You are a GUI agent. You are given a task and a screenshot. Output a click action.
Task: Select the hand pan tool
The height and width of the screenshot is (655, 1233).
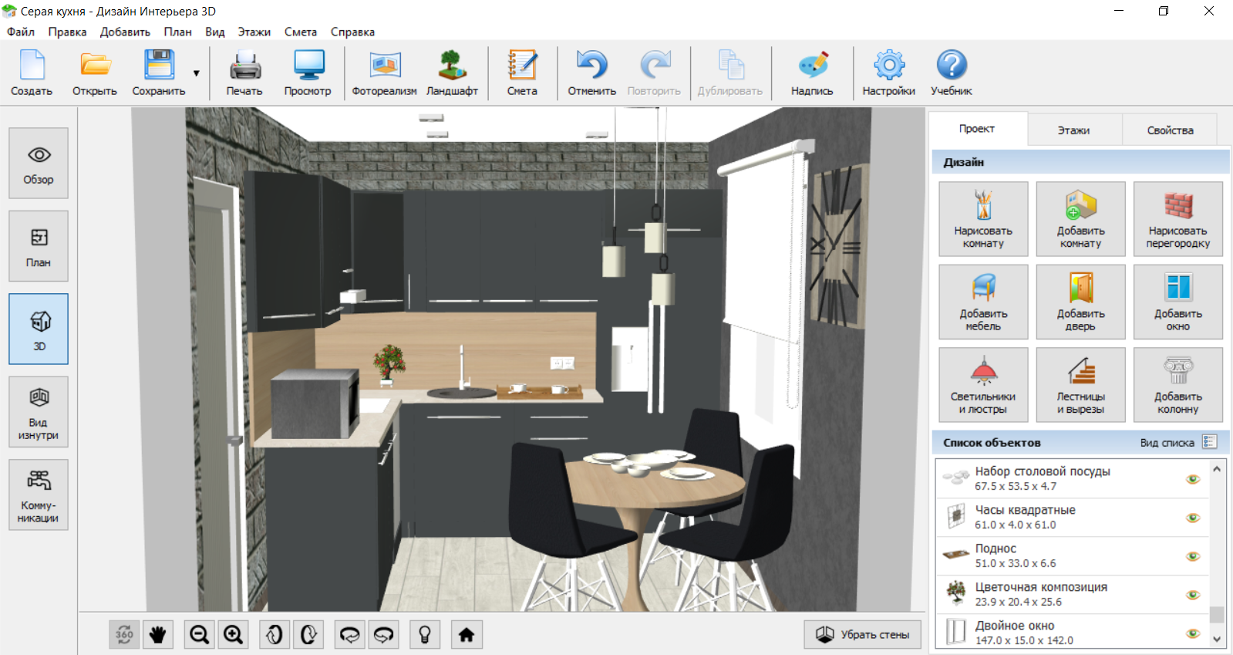[157, 634]
